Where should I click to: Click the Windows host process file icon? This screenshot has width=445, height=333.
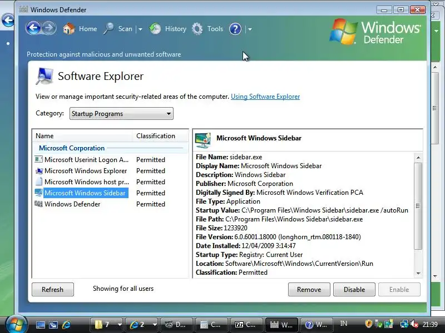(x=39, y=182)
